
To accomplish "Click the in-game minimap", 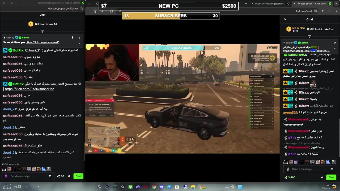I will click(104, 137).
